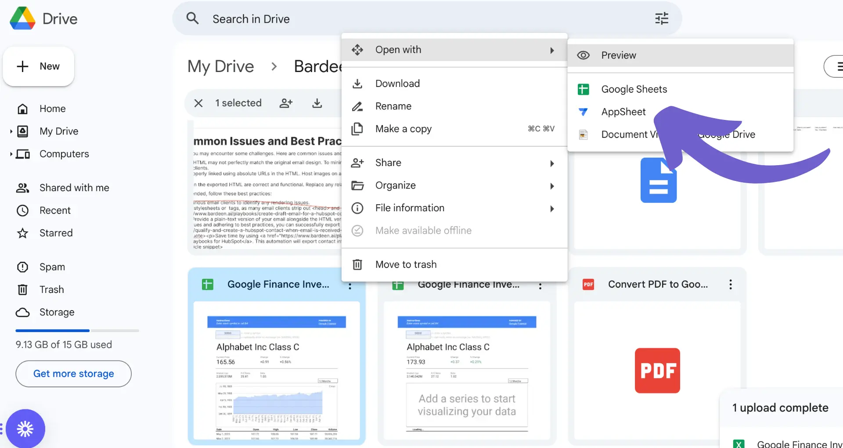Open Computers sidebar item
843x448 pixels.
[64, 154]
